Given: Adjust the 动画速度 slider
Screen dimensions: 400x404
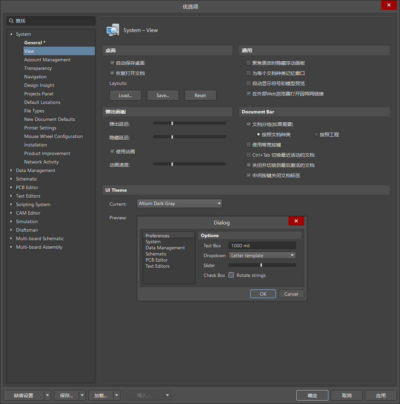Looking at the screenshot, I should pos(172,164).
